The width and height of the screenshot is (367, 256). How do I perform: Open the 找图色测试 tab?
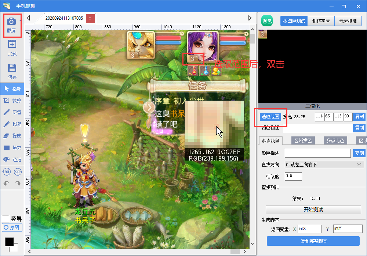(294, 21)
